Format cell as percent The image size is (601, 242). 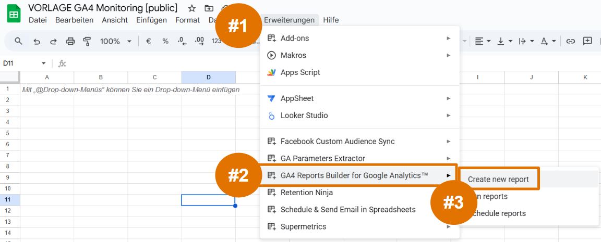pos(165,41)
